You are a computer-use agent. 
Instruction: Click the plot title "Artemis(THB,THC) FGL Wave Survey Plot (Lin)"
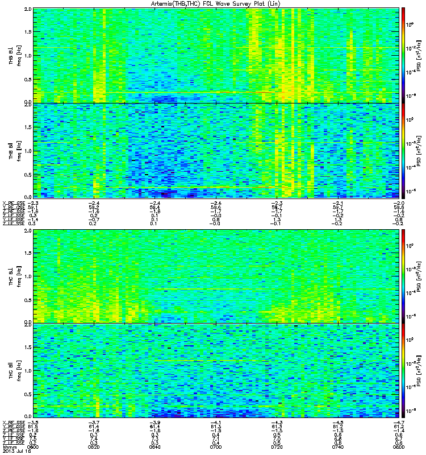pyautogui.click(x=215, y=4)
